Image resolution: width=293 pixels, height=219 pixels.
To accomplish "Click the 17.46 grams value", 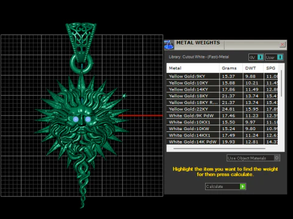I will (228, 116).
